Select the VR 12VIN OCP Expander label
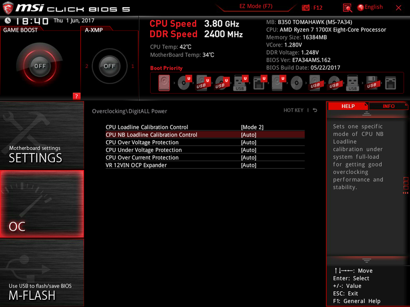Screen dimensions: 410x307 pyautogui.click(x=136, y=165)
